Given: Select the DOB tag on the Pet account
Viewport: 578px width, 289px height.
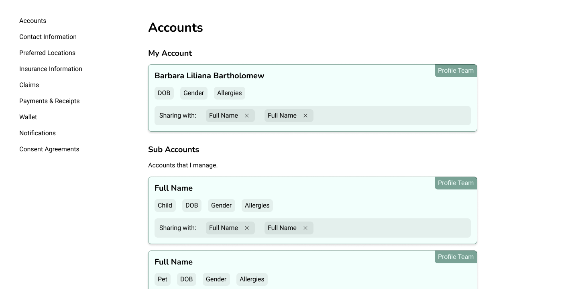Looking at the screenshot, I should click(x=186, y=279).
